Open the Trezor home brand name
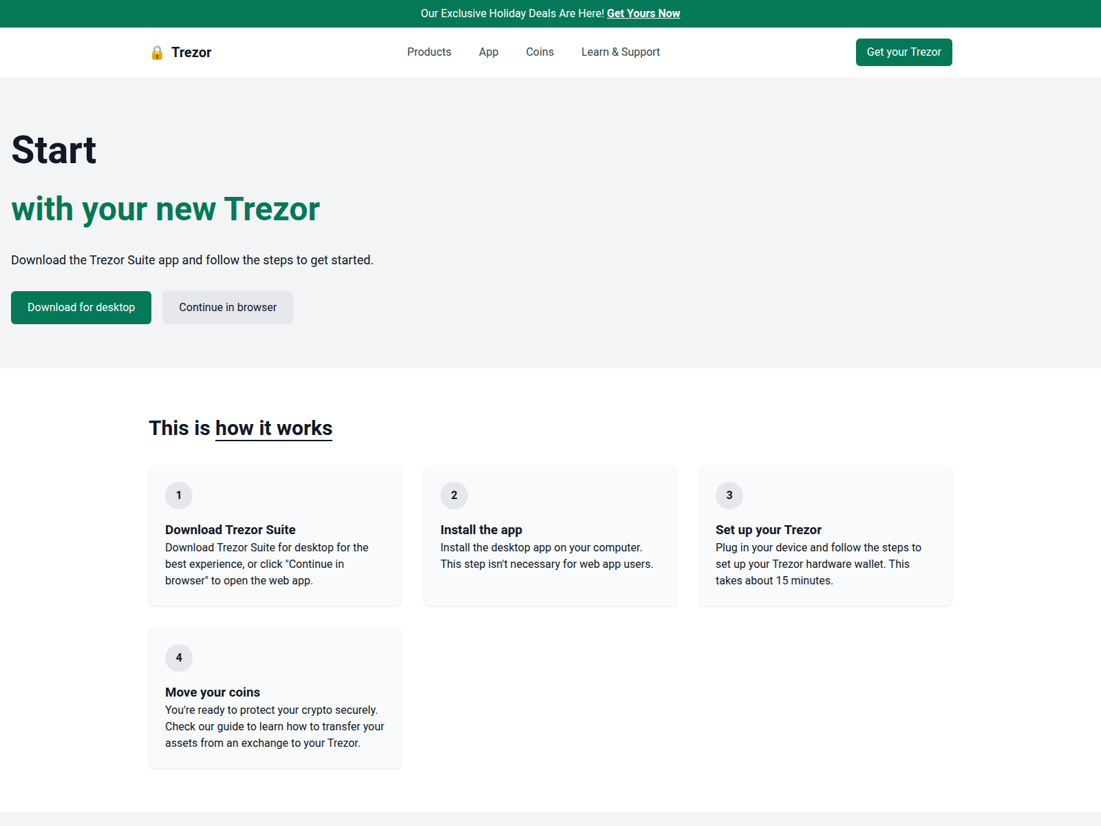Image resolution: width=1101 pixels, height=826 pixels. [x=191, y=52]
